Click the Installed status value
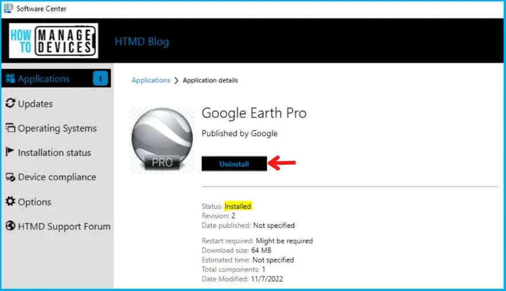 pyautogui.click(x=238, y=206)
